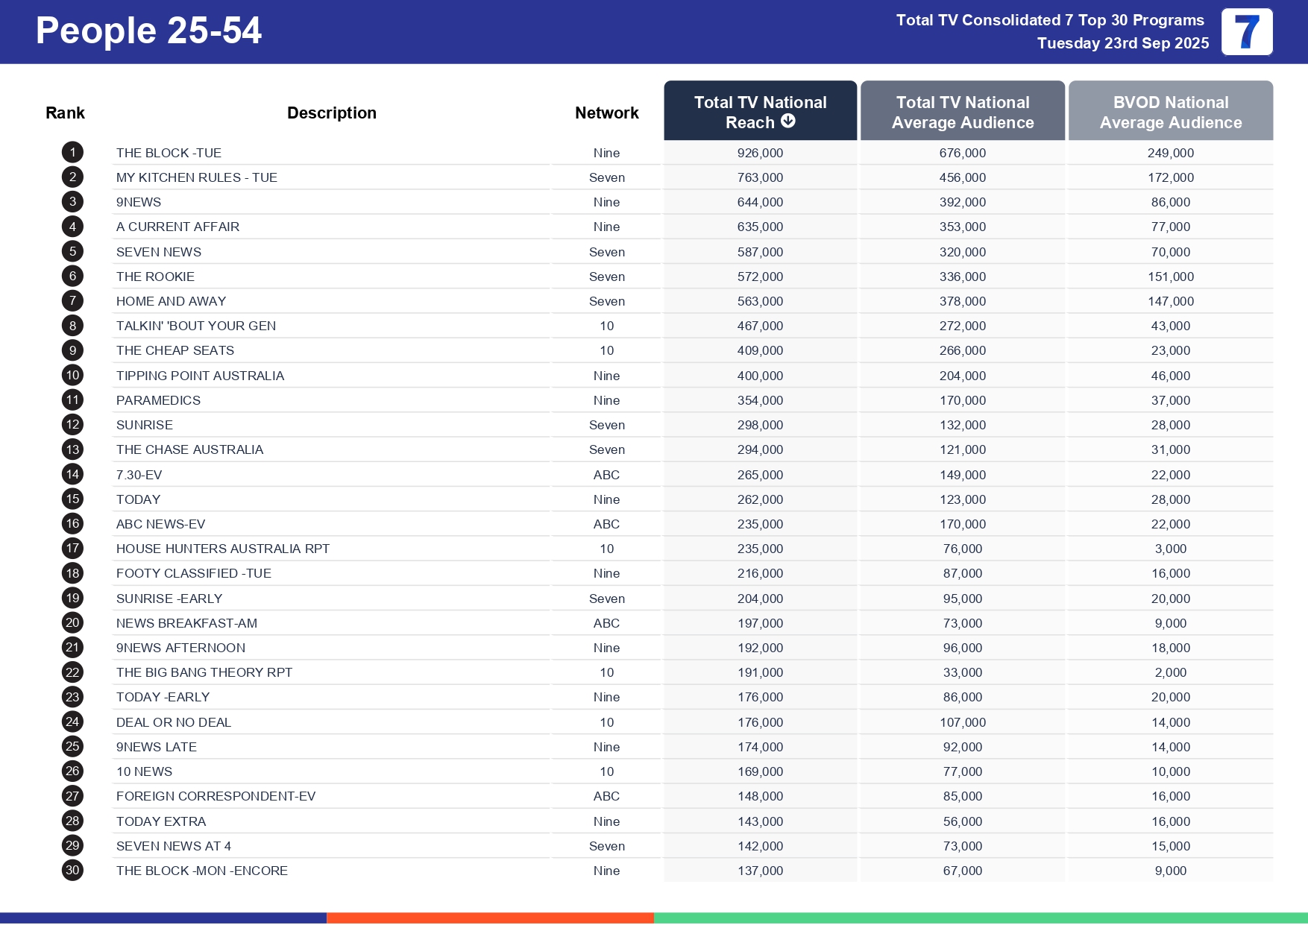Open sorting options on the Network header
This screenshot has height=925, width=1308.
pyautogui.click(x=606, y=112)
